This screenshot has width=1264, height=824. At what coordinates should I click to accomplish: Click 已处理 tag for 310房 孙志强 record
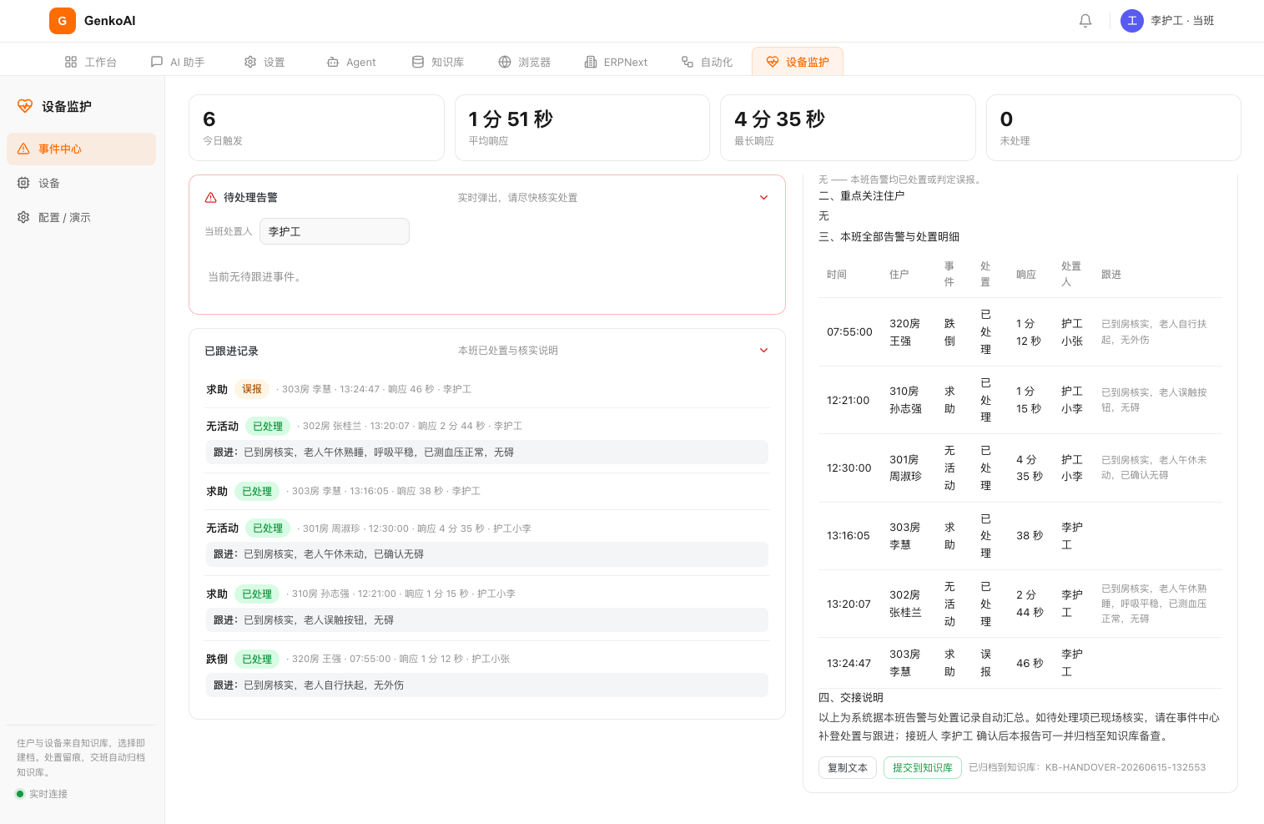pos(257,594)
